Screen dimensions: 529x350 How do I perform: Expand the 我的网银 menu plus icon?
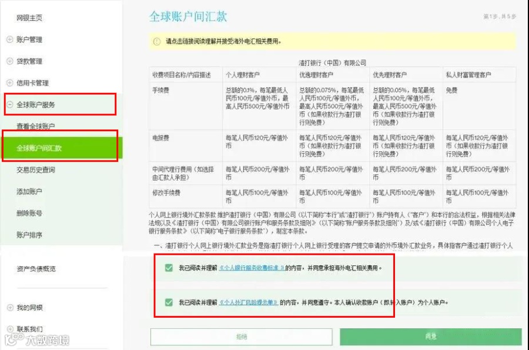pos(10,308)
